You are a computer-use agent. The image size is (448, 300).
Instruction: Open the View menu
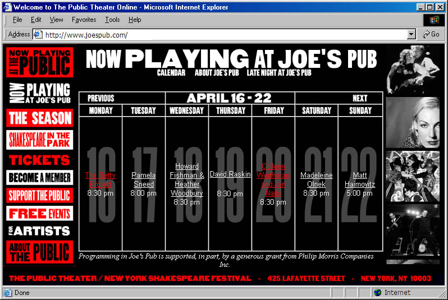click(x=56, y=20)
